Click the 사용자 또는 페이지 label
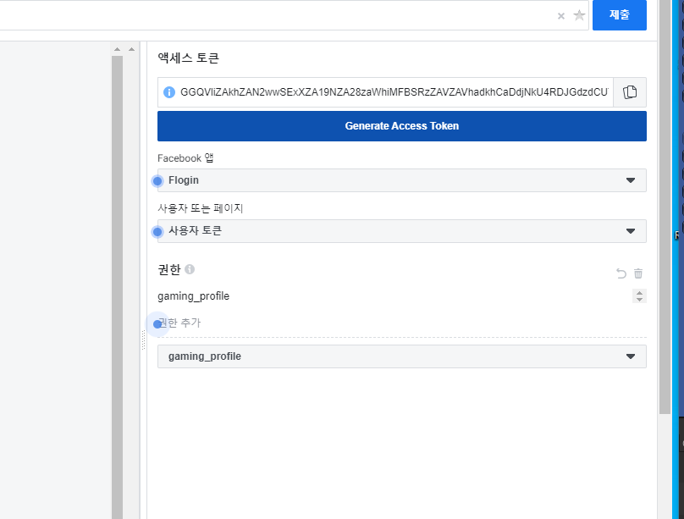The height and width of the screenshot is (519, 684). [201, 208]
